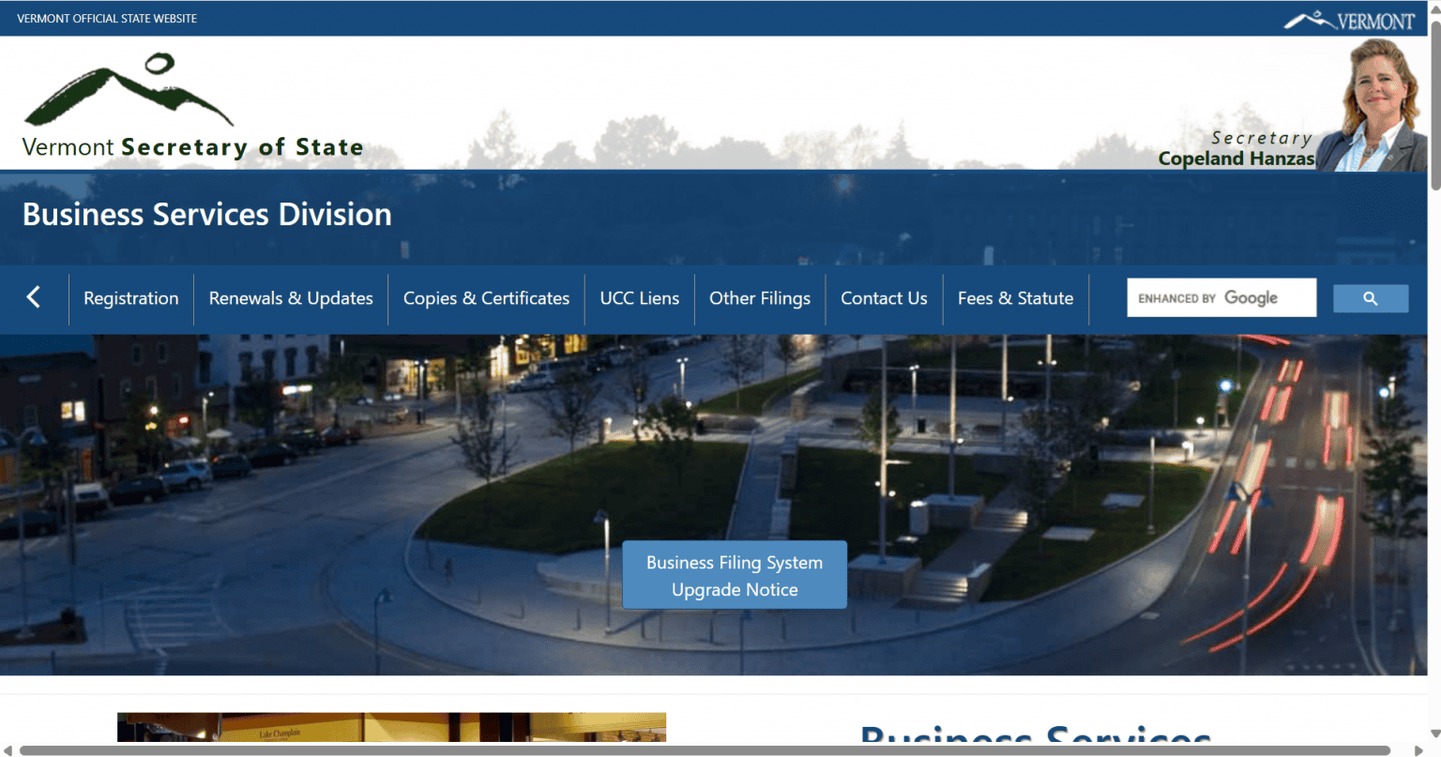Screen dimensions: 1441x757
Task: Go to the Contact Us page
Action: (x=884, y=298)
